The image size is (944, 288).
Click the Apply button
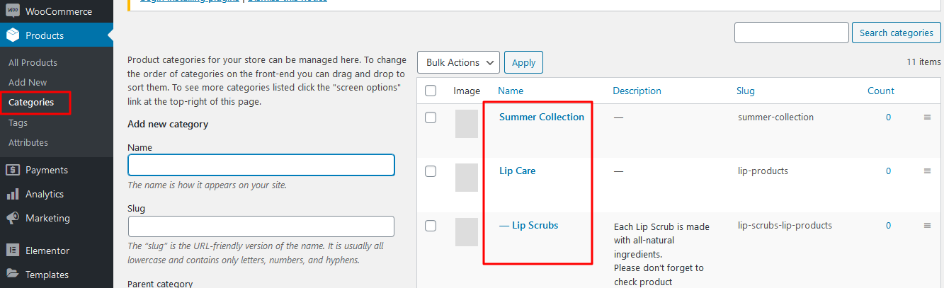pos(523,62)
